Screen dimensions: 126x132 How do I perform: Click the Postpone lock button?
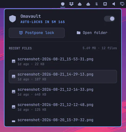37,33
